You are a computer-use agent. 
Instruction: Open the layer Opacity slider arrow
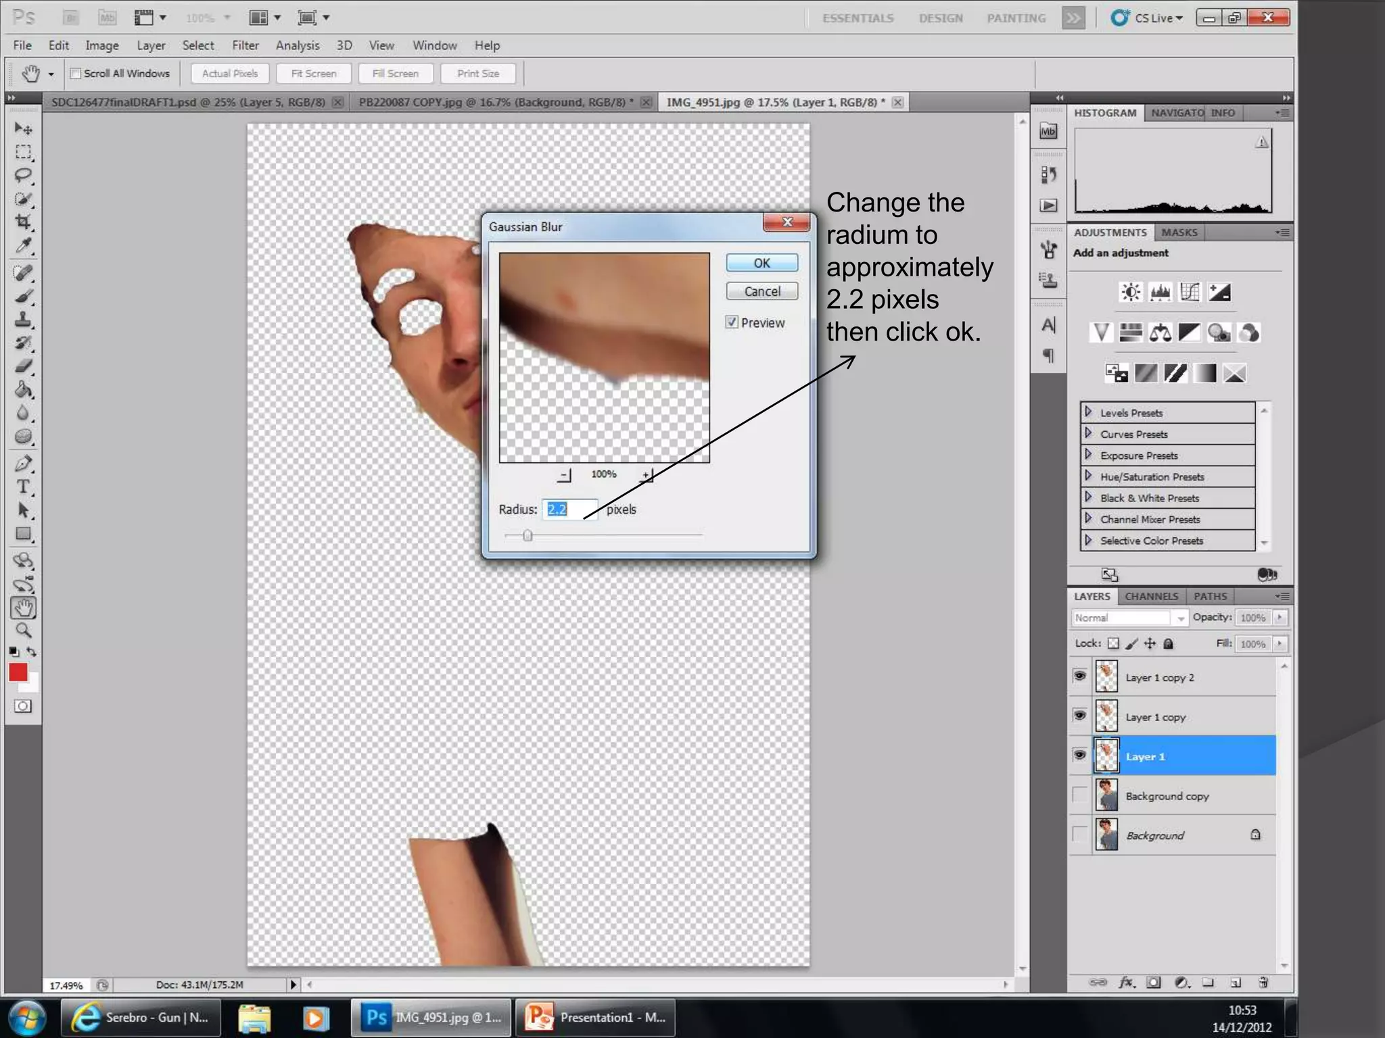pyautogui.click(x=1279, y=618)
